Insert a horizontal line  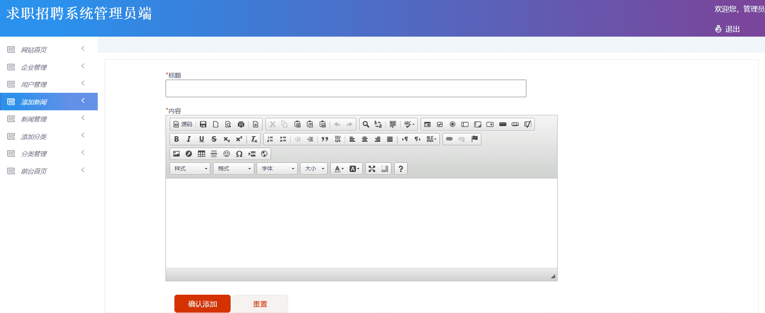click(214, 154)
